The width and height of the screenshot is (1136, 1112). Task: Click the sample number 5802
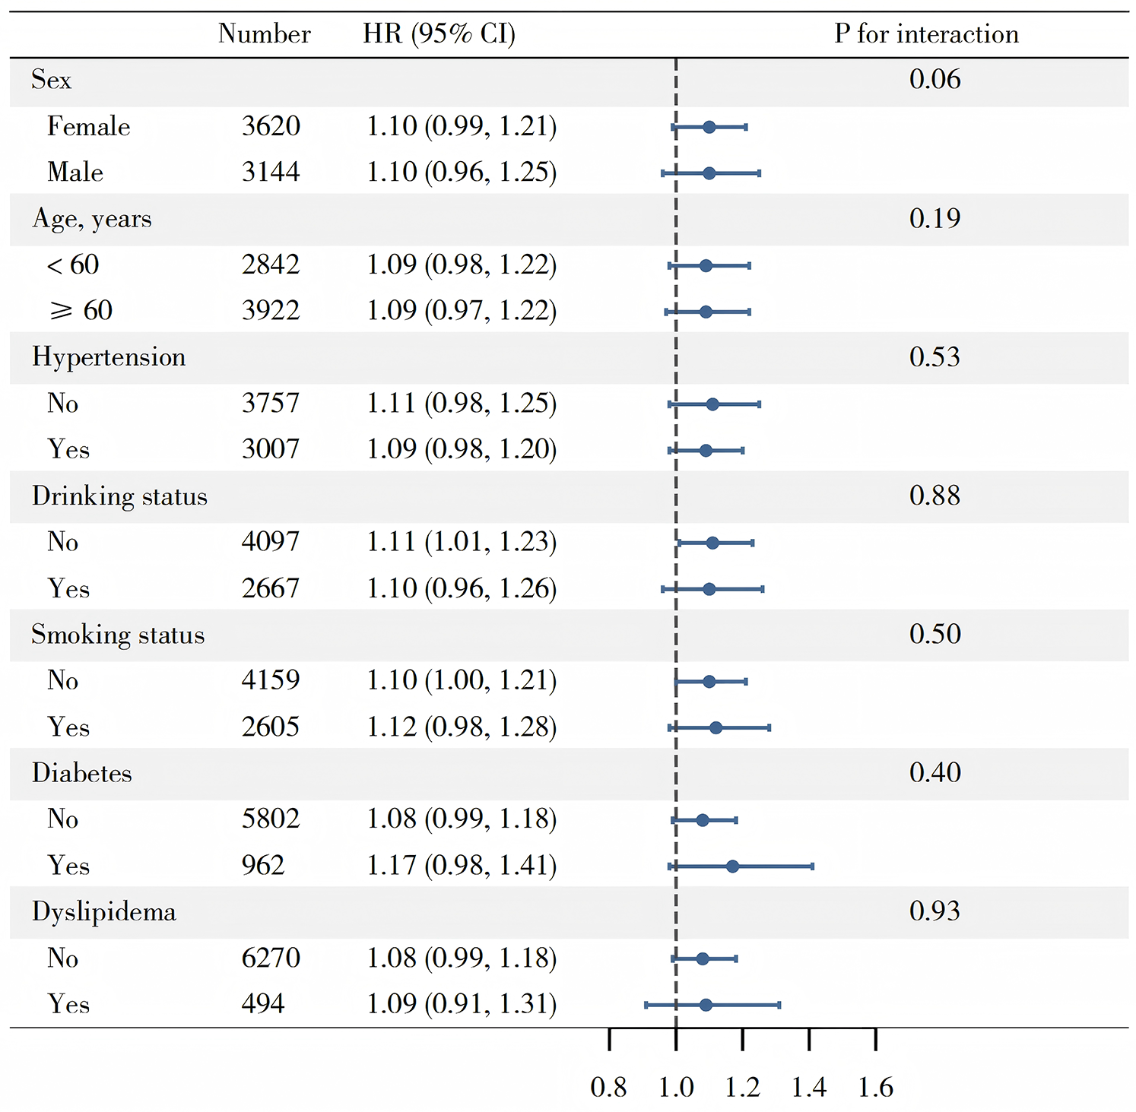coord(271,819)
